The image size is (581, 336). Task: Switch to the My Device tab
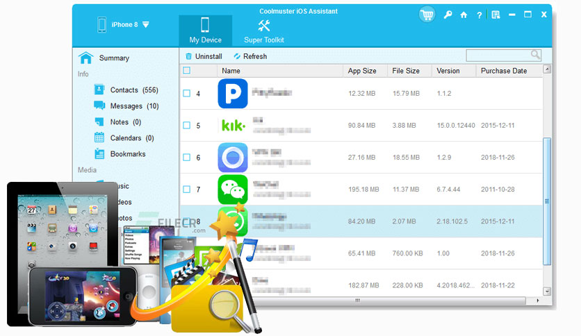coord(205,31)
